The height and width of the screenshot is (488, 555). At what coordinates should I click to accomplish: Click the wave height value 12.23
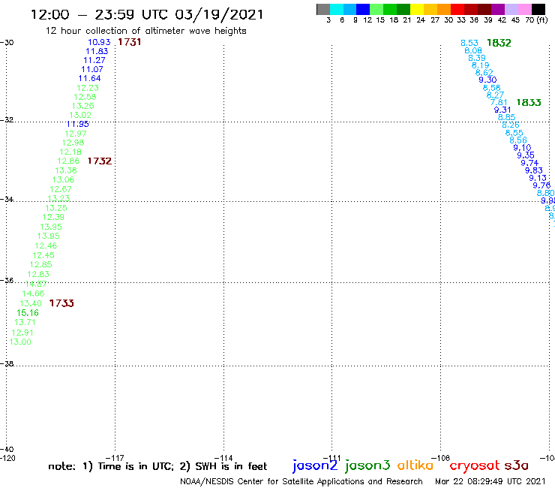88,88
